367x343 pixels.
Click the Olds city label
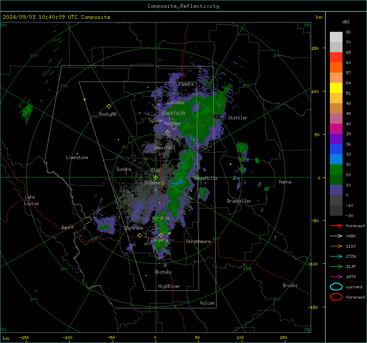coord(155,170)
